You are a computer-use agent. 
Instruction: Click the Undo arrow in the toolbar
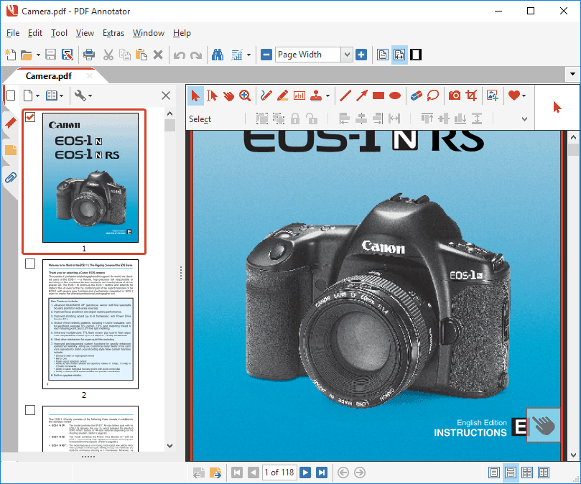(x=180, y=55)
